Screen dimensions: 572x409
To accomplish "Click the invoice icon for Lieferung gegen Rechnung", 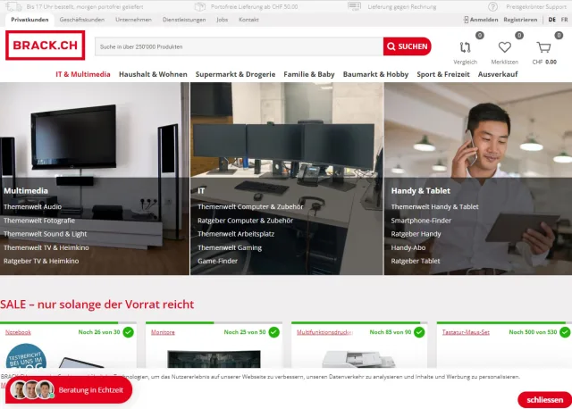I will coord(354,6).
